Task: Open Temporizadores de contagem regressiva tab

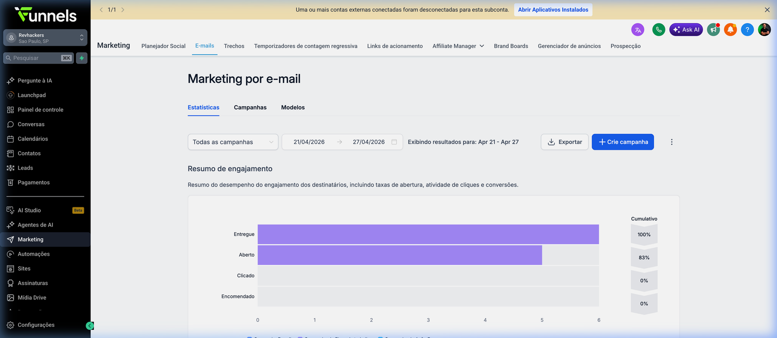Action: (x=305, y=46)
